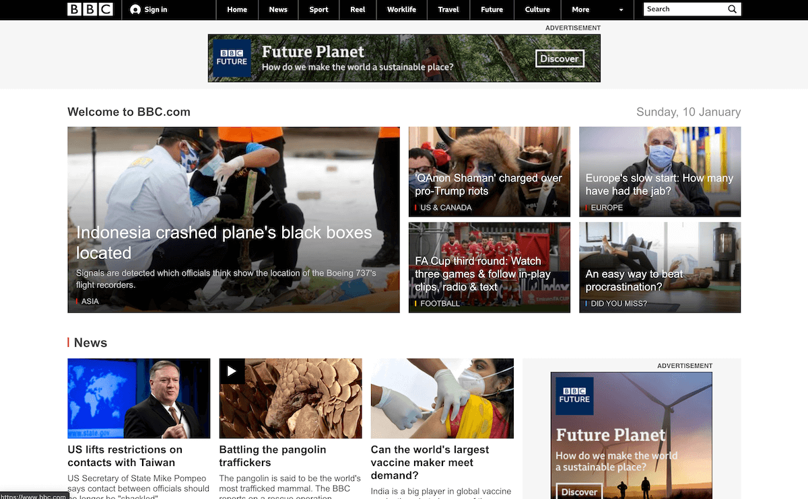Go to the Travel section
808x499 pixels.
pyautogui.click(x=448, y=9)
